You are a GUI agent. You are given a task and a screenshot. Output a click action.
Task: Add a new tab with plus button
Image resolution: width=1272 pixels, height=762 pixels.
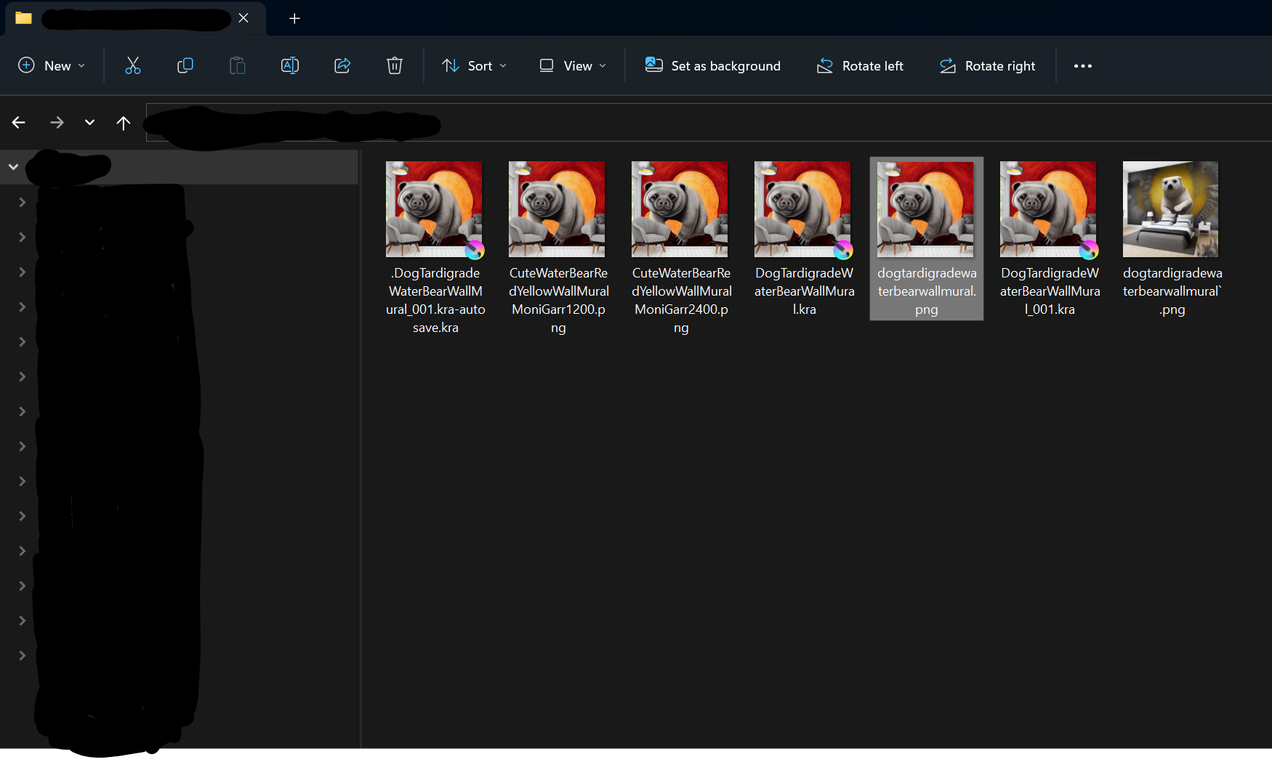click(x=294, y=18)
